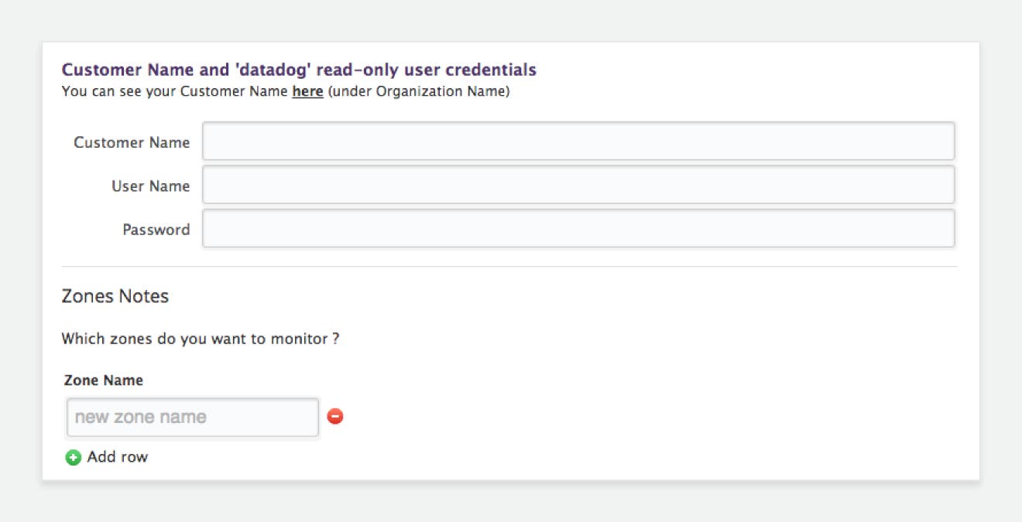This screenshot has width=1022, height=522.
Task: Click the User Name field label
Action: point(150,186)
